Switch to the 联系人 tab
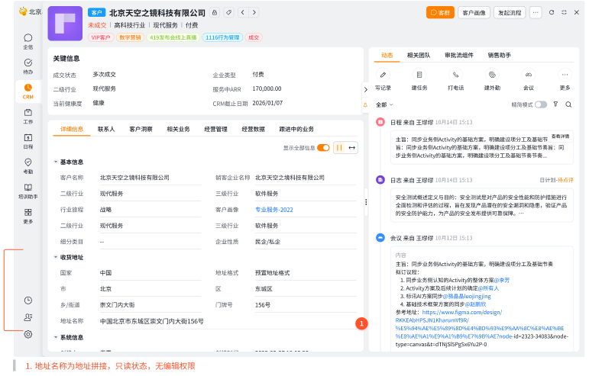Viewport: 589px width, 376px height. pyautogui.click(x=106, y=130)
